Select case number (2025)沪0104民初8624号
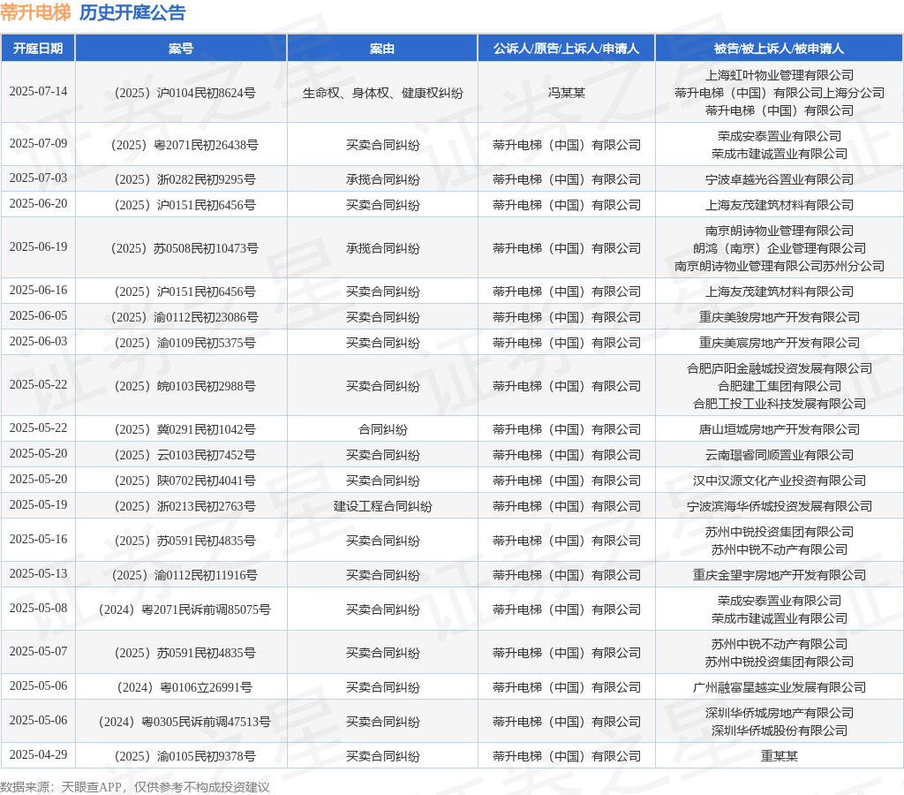The height and width of the screenshot is (795, 904). [185, 93]
